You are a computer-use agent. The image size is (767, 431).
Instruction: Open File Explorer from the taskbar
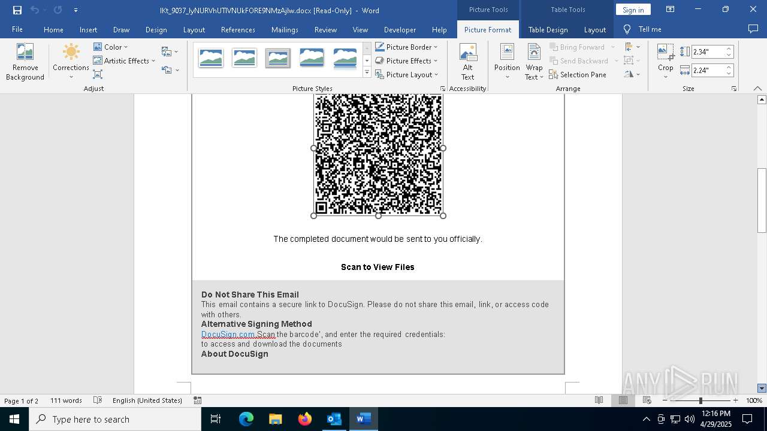click(276, 419)
